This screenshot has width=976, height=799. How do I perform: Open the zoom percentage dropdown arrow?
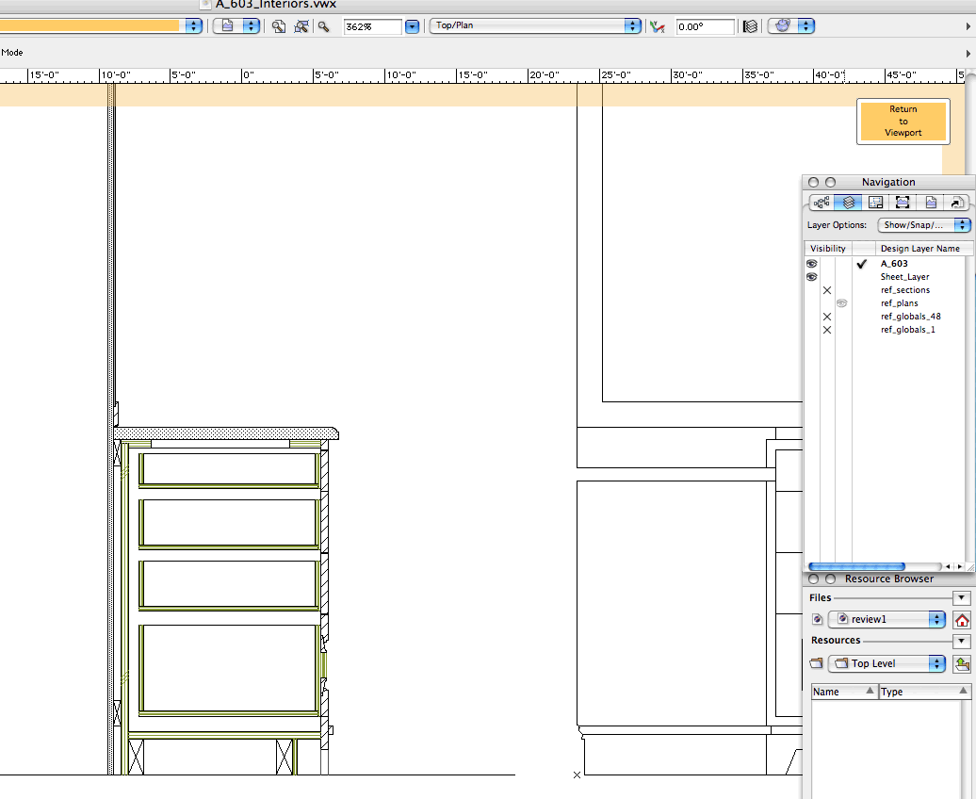[x=412, y=26]
